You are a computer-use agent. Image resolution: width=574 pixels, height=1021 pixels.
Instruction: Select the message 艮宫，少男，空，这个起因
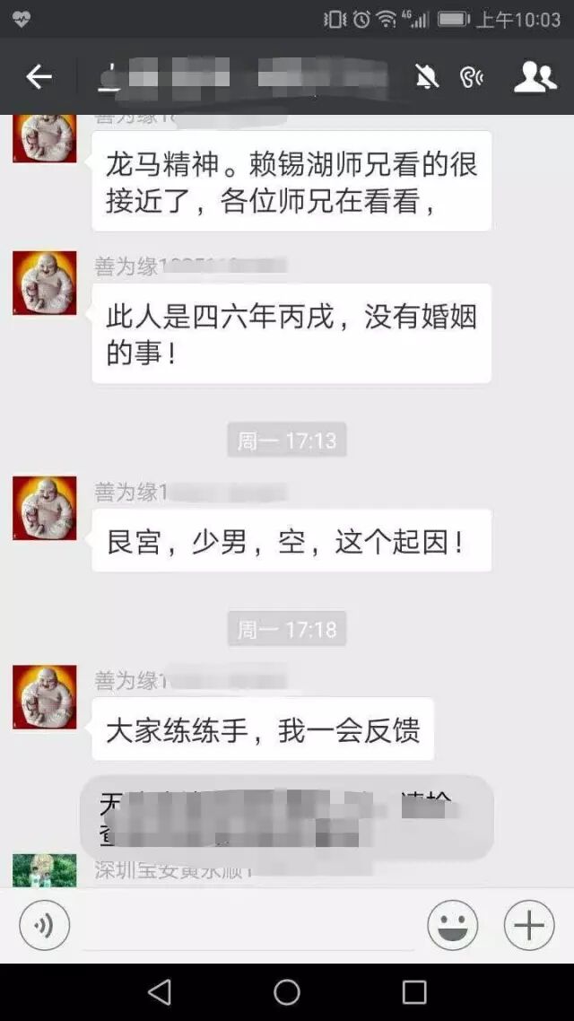291,540
